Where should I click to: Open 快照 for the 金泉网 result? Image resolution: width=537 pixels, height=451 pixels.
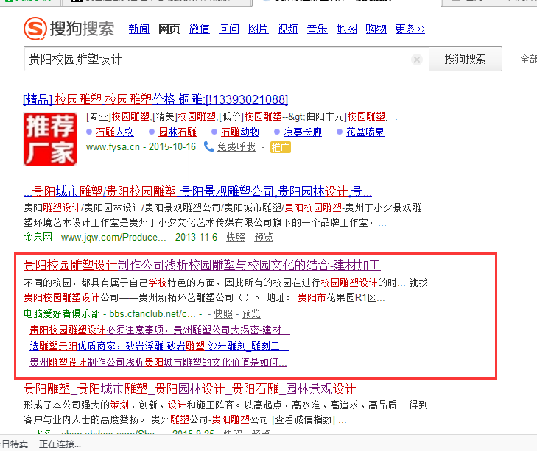(x=236, y=237)
